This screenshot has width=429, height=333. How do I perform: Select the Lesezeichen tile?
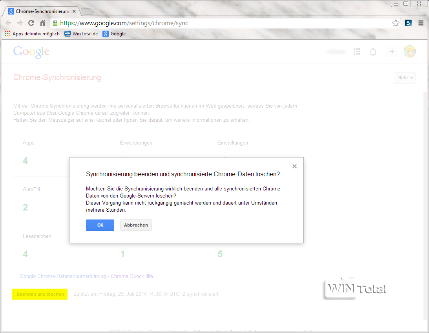coord(37,236)
